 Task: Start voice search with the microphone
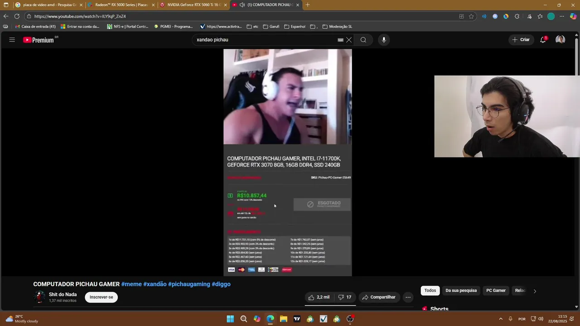pyautogui.click(x=384, y=40)
